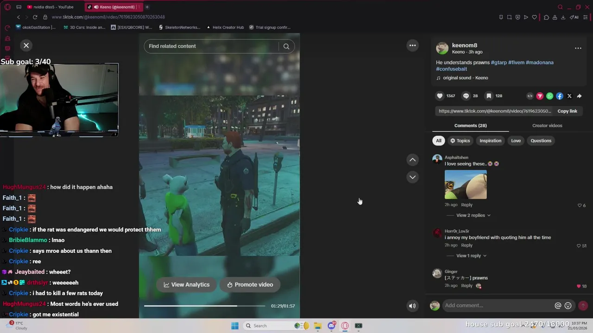The width and height of the screenshot is (593, 333).
Task: Go back in browser history
Action: 19,17
